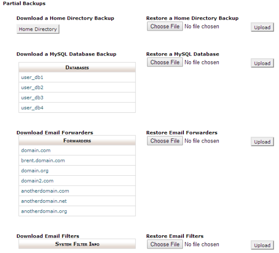279x253 pixels.
Task: Choose a file for Email Forwarders restore
Action: pos(165,141)
